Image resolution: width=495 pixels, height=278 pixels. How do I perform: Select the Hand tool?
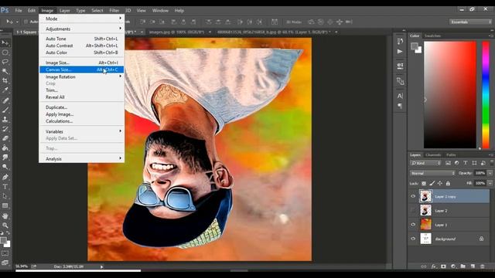pyautogui.click(x=5, y=216)
